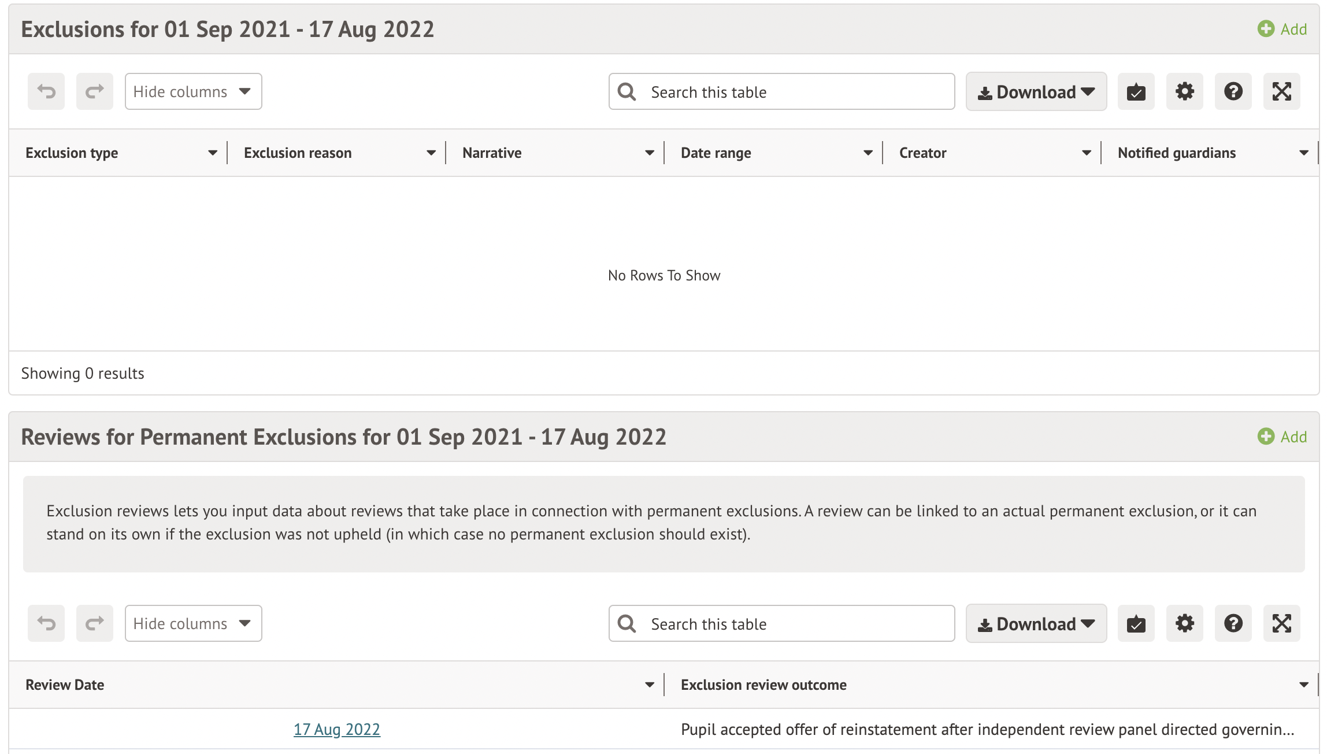Open the 17 Aug 2022 review link
The image size is (1327, 754).
(336, 729)
